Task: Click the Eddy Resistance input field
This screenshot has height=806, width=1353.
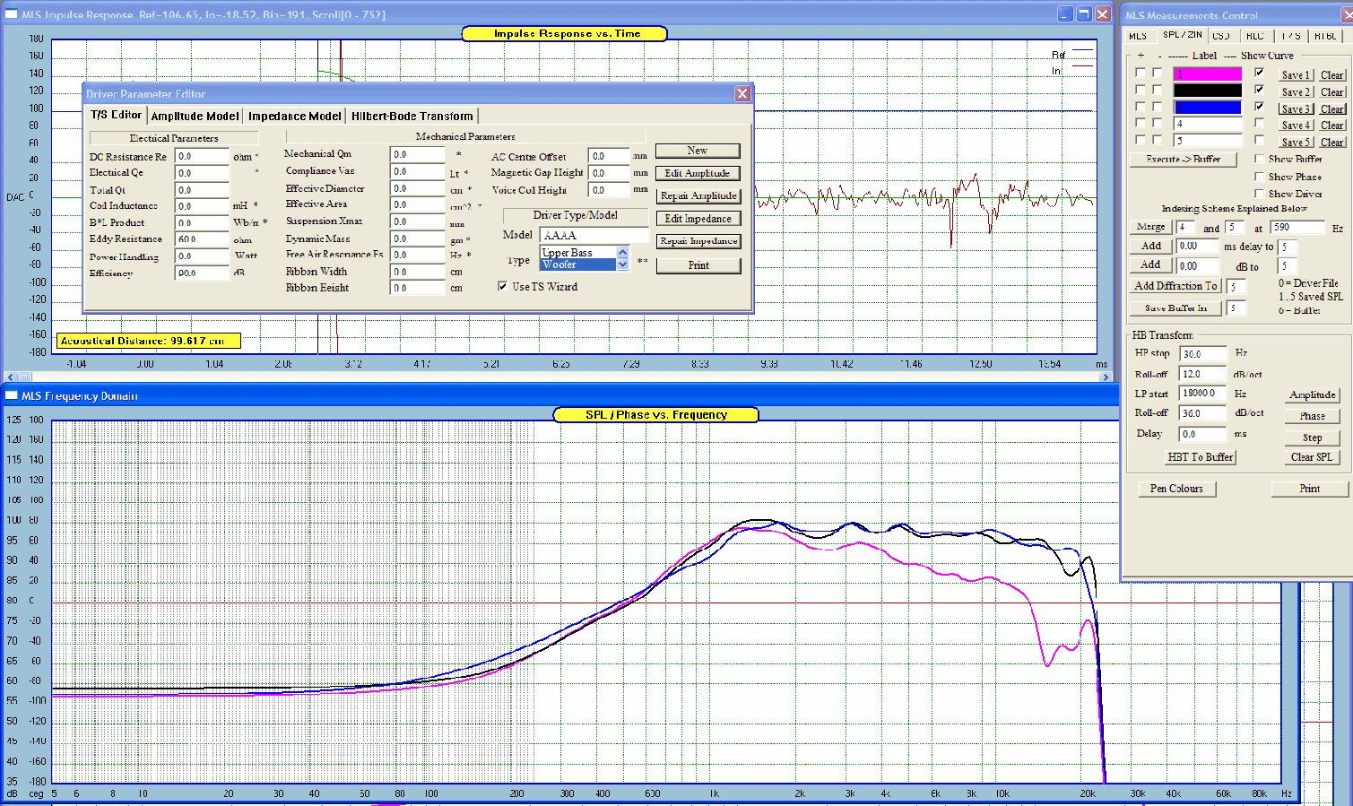Action: tap(203, 239)
